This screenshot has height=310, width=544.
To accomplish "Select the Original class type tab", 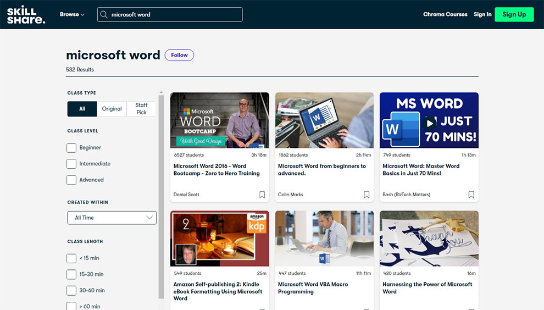I will pos(112,109).
